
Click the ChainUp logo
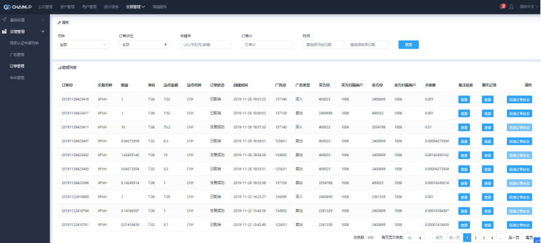click(x=18, y=7)
